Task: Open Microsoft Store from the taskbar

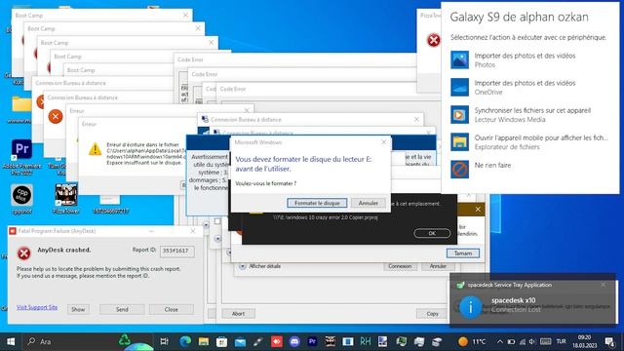Action: pos(221,341)
